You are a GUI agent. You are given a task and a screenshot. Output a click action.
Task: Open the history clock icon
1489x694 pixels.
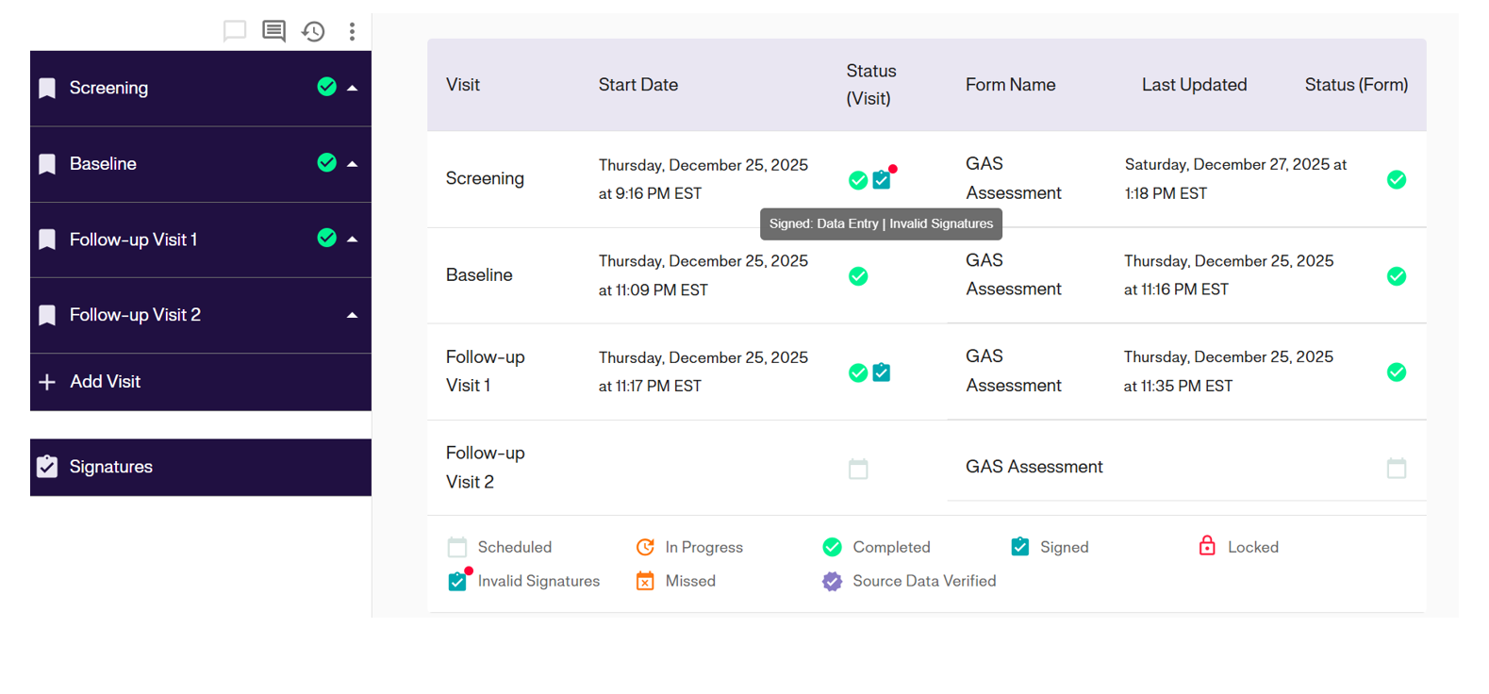[313, 31]
